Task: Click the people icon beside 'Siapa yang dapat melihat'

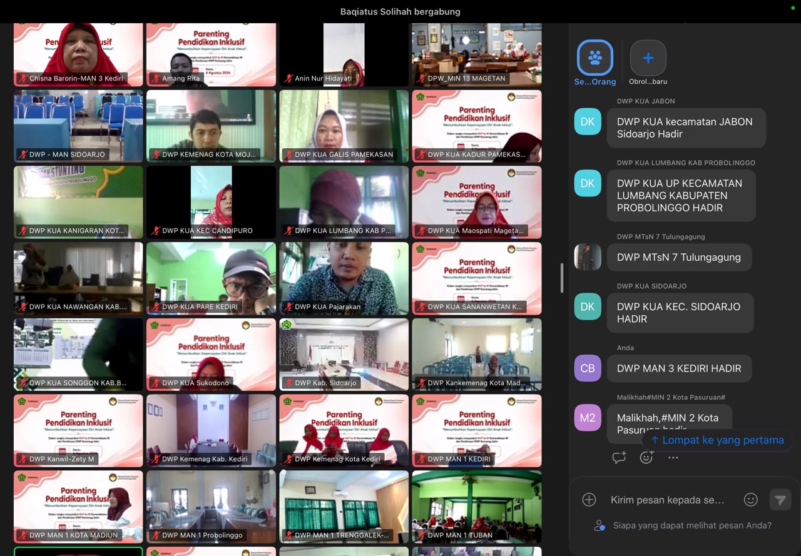Action: click(599, 526)
